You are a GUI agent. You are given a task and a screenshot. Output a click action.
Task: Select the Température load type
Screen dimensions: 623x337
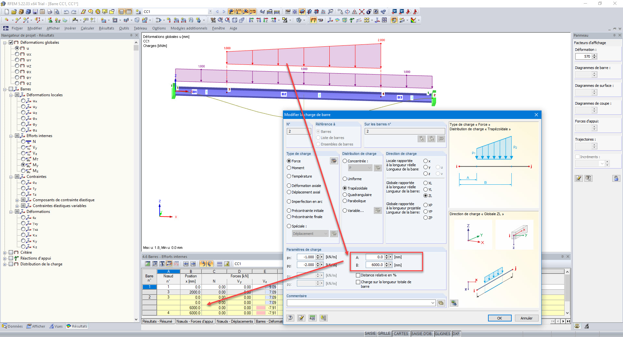tap(289, 176)
